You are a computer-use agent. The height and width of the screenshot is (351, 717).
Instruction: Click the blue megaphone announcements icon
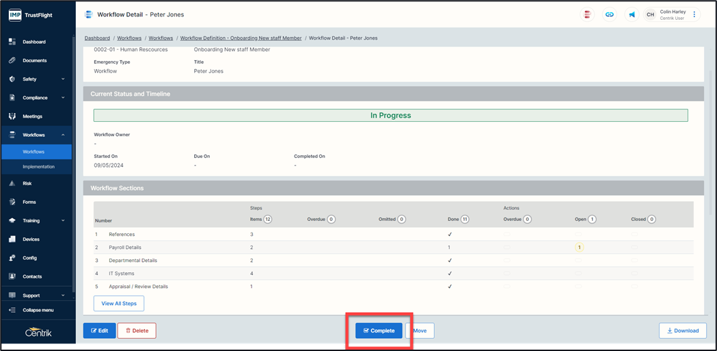[x=632, y=14]
